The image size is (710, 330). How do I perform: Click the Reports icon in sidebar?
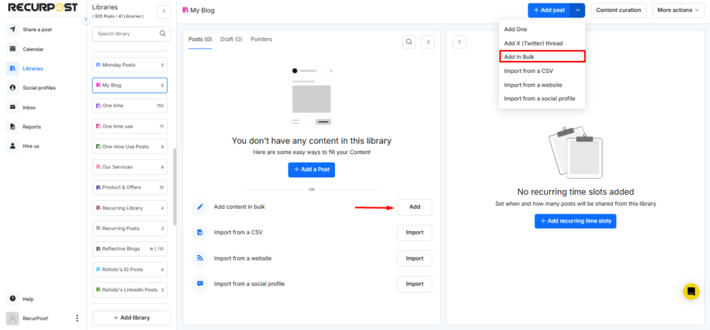point(12,127)
